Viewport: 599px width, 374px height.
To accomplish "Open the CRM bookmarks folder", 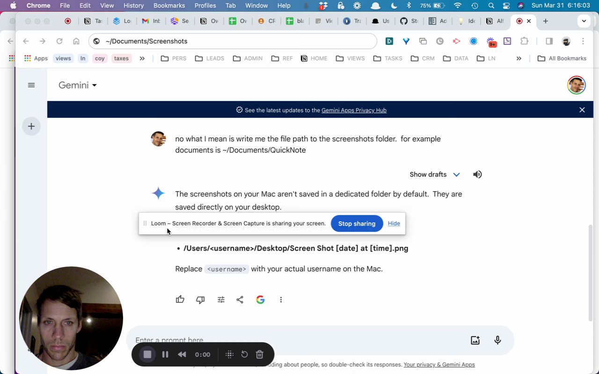I will (x=423, y=58).
